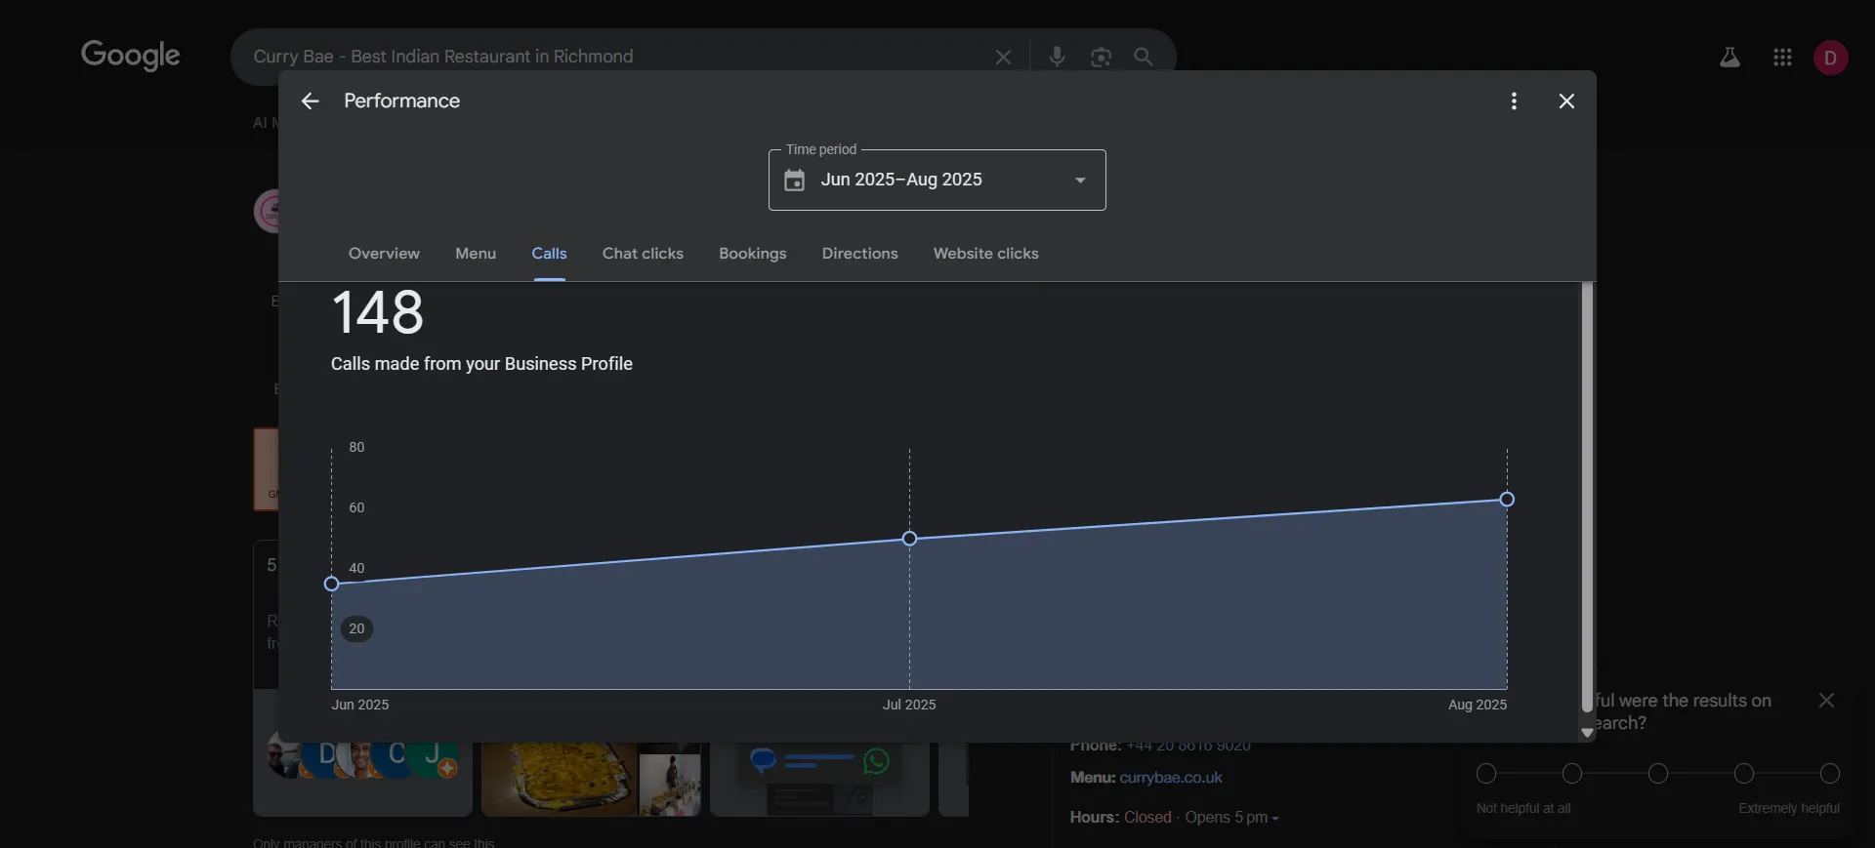Viewport: 1875px width, 848px height.
Task: Click the account avatar D
Action: tap(1830, 59)
